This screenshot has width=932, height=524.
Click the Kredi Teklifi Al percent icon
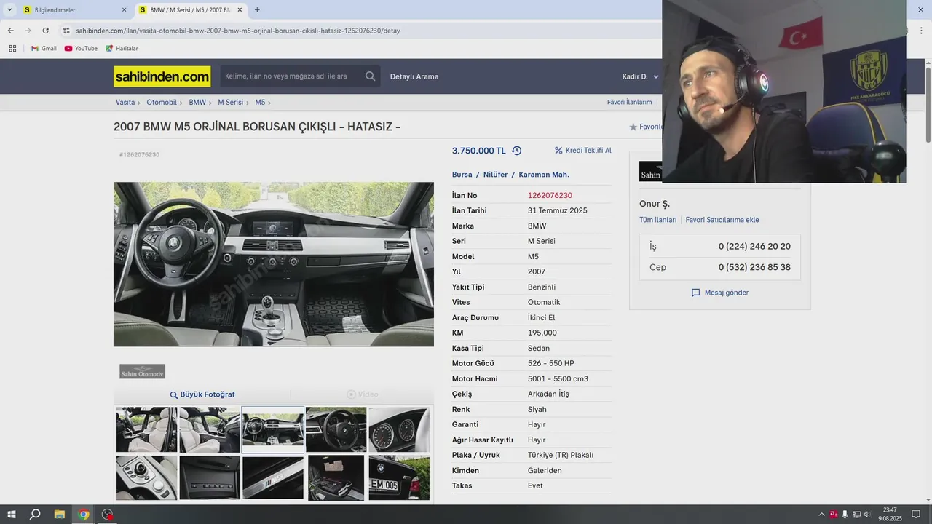click(x=558, y=151)
